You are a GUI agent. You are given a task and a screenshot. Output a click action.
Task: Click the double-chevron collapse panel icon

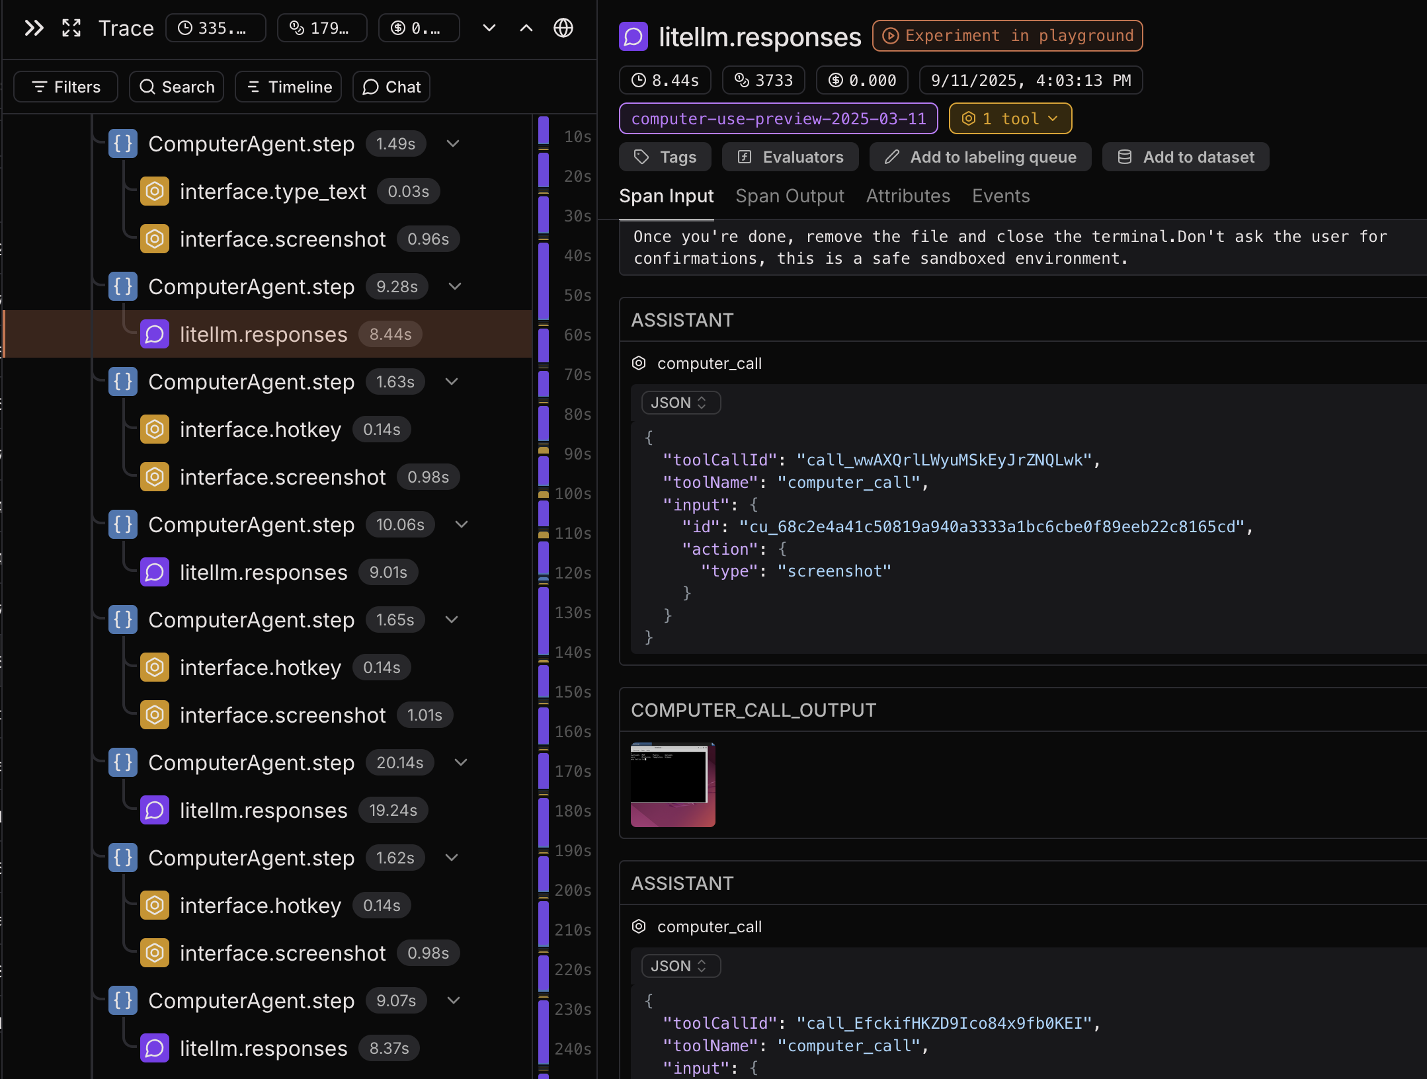pos(34,28)
